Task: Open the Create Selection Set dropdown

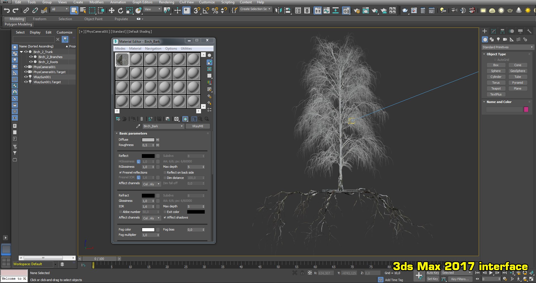Action: coord(256,9)
